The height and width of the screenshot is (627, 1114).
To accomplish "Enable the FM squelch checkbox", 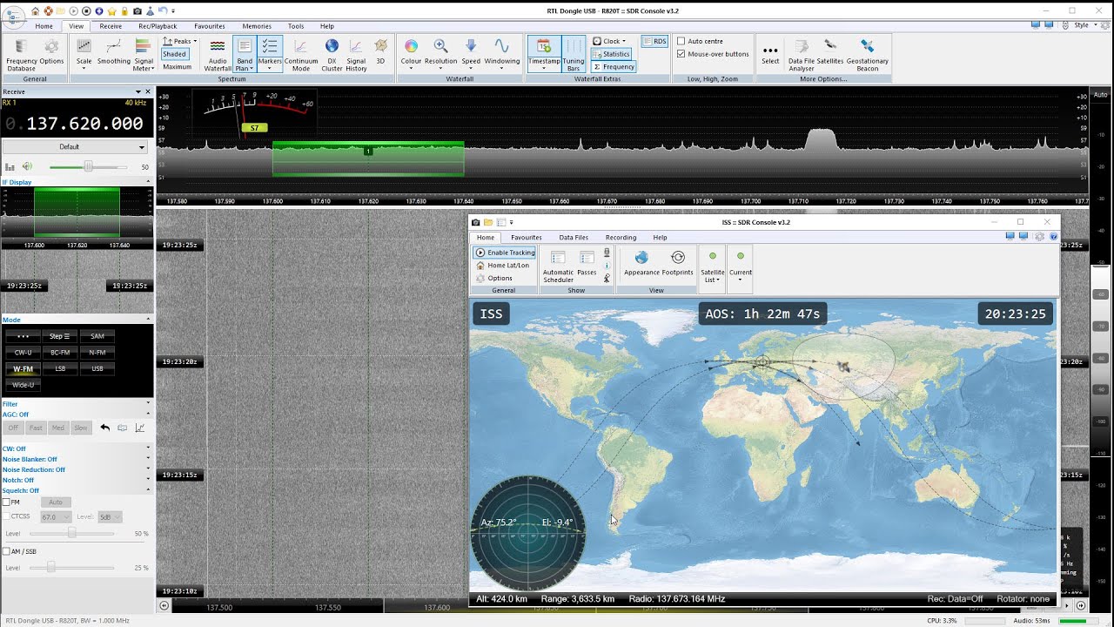I will point(6,502).
